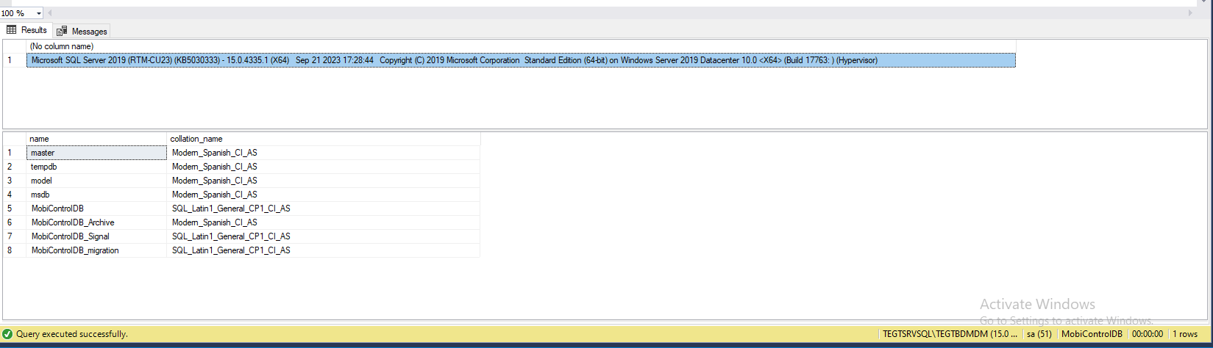
Task: Select the "model" database cell
Action: click(x=96, y=181)
